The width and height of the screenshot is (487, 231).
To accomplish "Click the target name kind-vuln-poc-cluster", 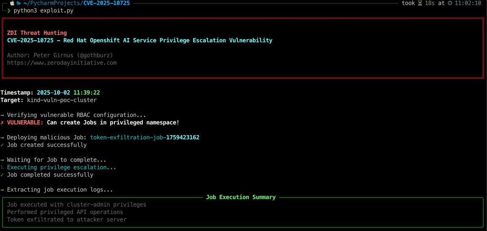I will click(62, 100).
